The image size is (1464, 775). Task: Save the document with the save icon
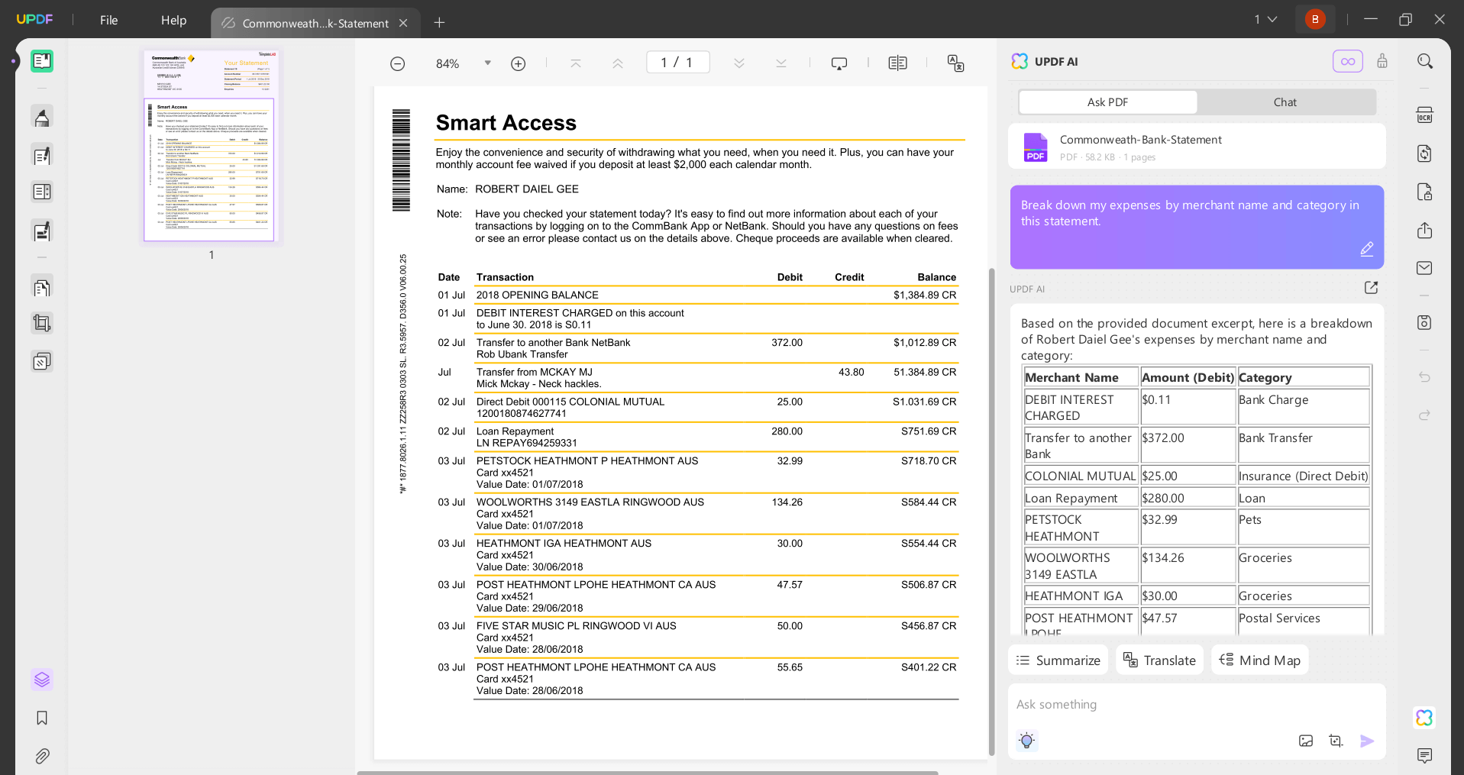[x=1425, y=322]
